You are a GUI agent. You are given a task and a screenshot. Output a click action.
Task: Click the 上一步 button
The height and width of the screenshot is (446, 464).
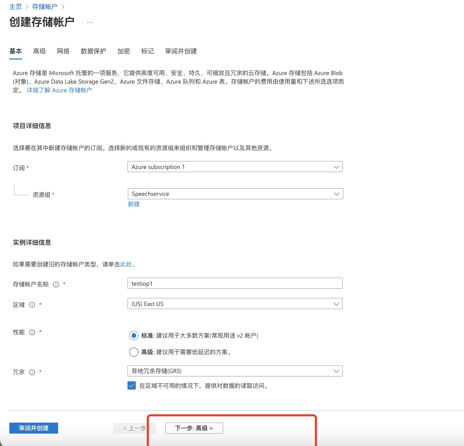click(135, 428)
